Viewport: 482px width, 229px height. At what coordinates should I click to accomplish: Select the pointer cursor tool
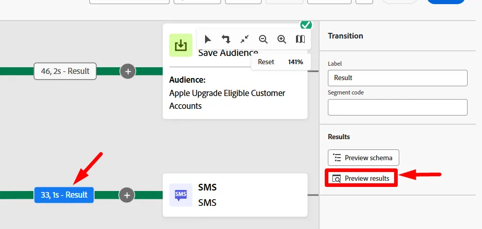click(x=208, y=40)
